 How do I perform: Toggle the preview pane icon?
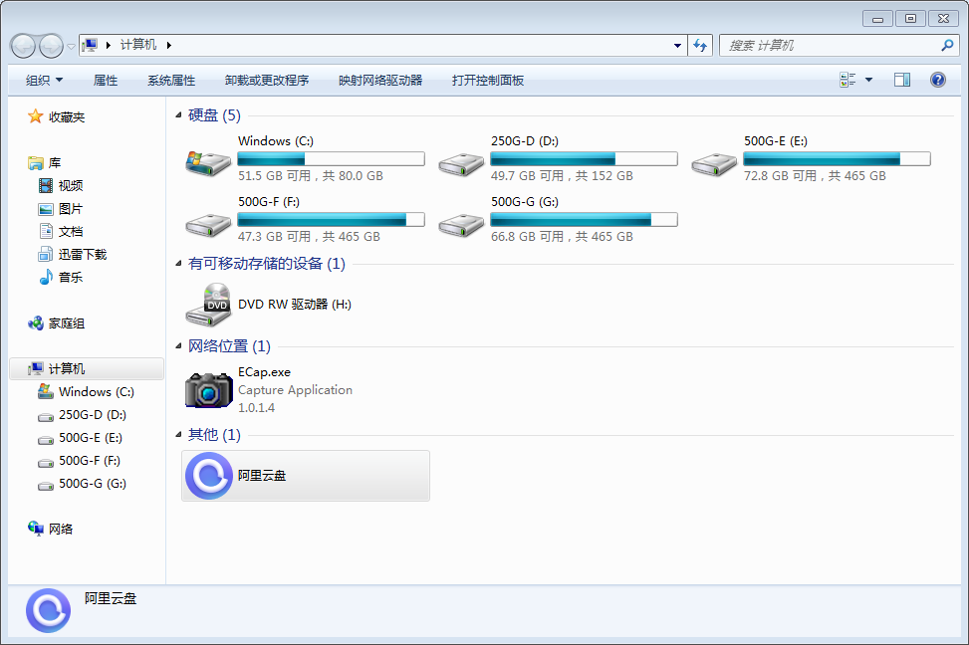pos(902,80)
